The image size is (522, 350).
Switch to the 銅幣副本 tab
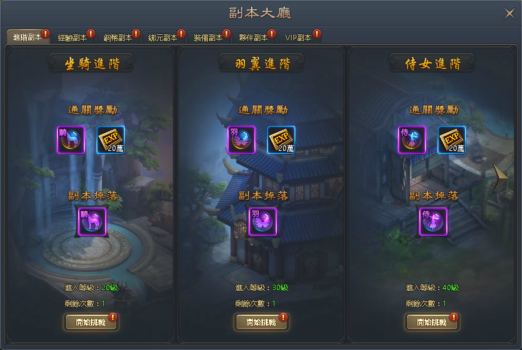coord(119,37)
